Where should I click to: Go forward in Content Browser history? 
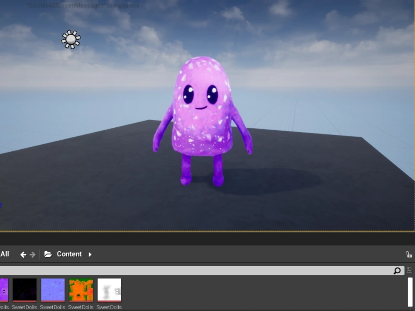coord(33,255)
